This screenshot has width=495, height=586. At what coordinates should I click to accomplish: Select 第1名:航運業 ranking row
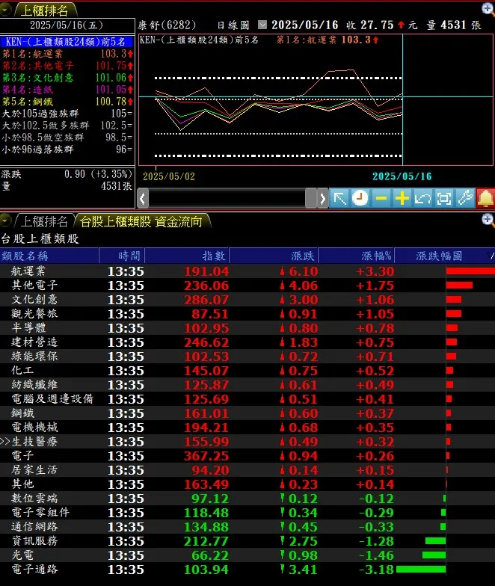67,54
